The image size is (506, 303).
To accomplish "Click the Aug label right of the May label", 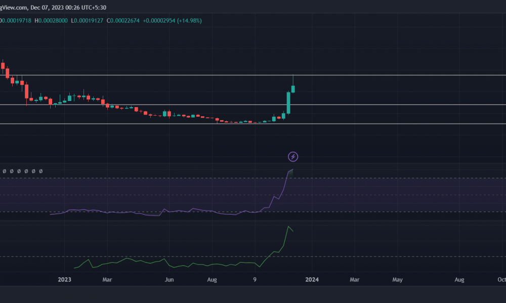I will (459, 279).
